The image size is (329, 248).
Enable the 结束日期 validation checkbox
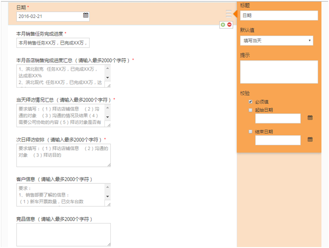click(x=250, y=132)
